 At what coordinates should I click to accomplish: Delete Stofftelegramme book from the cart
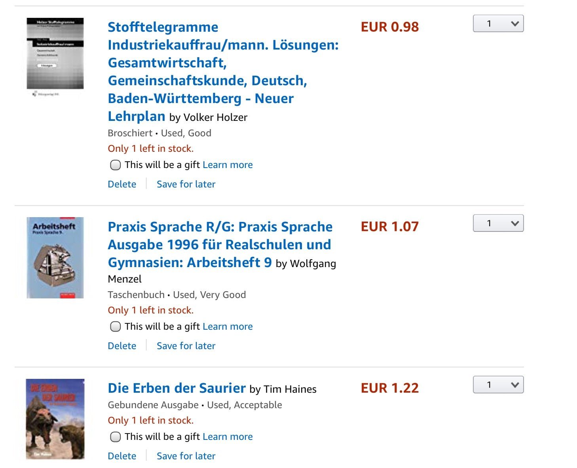[x=122, y=184]
